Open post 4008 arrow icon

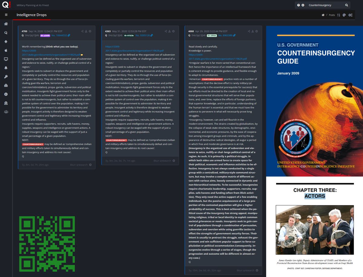click(257, 31)
